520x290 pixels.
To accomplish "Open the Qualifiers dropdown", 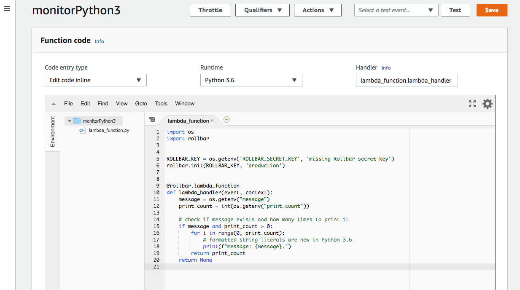I will point(262,10).
